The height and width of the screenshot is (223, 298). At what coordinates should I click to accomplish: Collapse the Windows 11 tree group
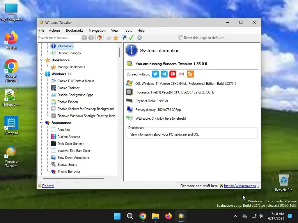[x=41, y=74]
